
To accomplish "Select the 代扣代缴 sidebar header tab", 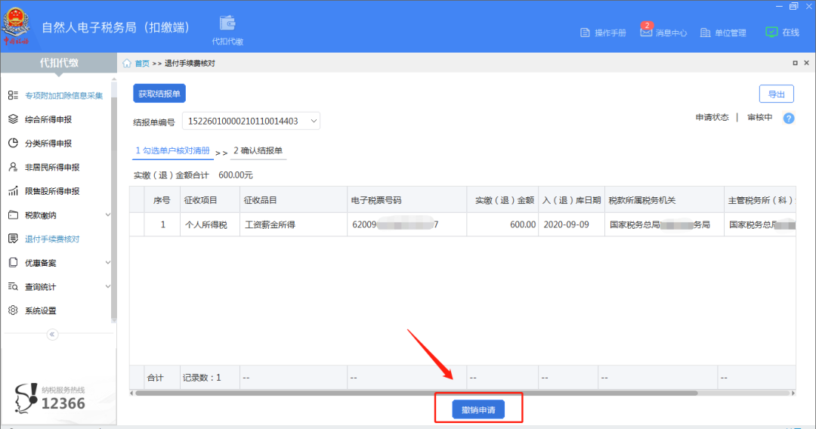I will 59,63.
